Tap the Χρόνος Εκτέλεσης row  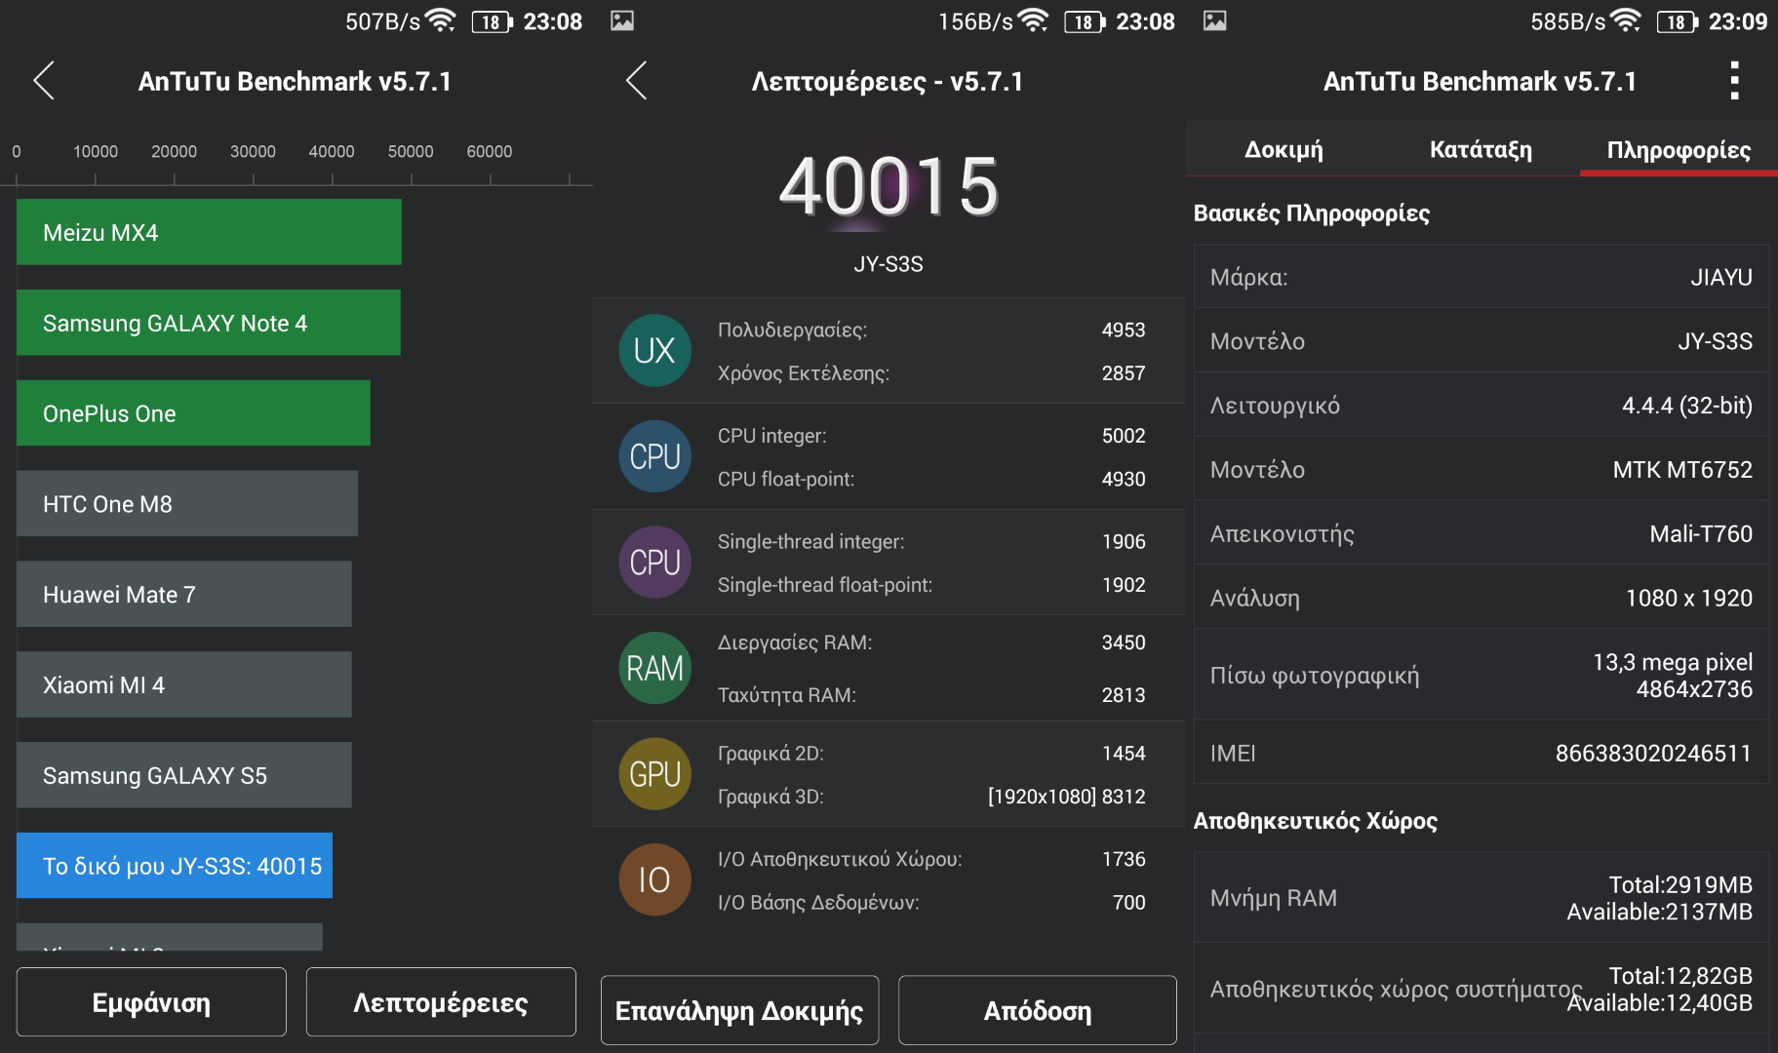[x=931, y=373]
